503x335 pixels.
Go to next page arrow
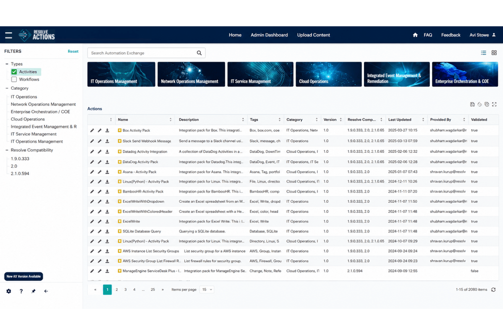tap(163, 290)
